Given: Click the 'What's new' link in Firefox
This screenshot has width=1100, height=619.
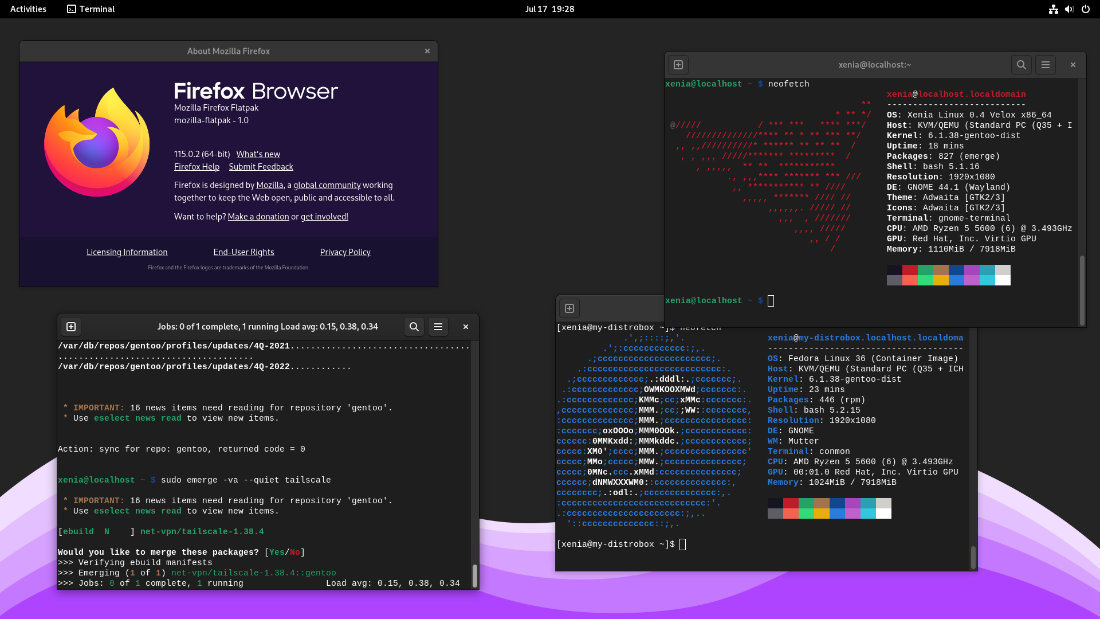Looking at the screenshot, I should pos(258,154).
